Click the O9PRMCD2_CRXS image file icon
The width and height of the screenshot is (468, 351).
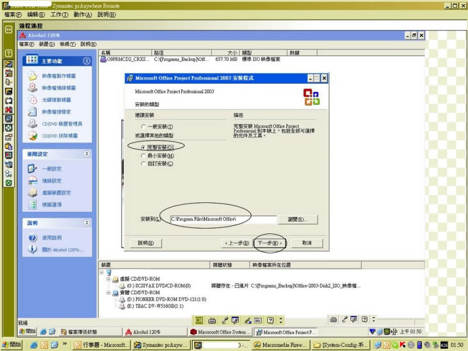click(x=104, y=60)
